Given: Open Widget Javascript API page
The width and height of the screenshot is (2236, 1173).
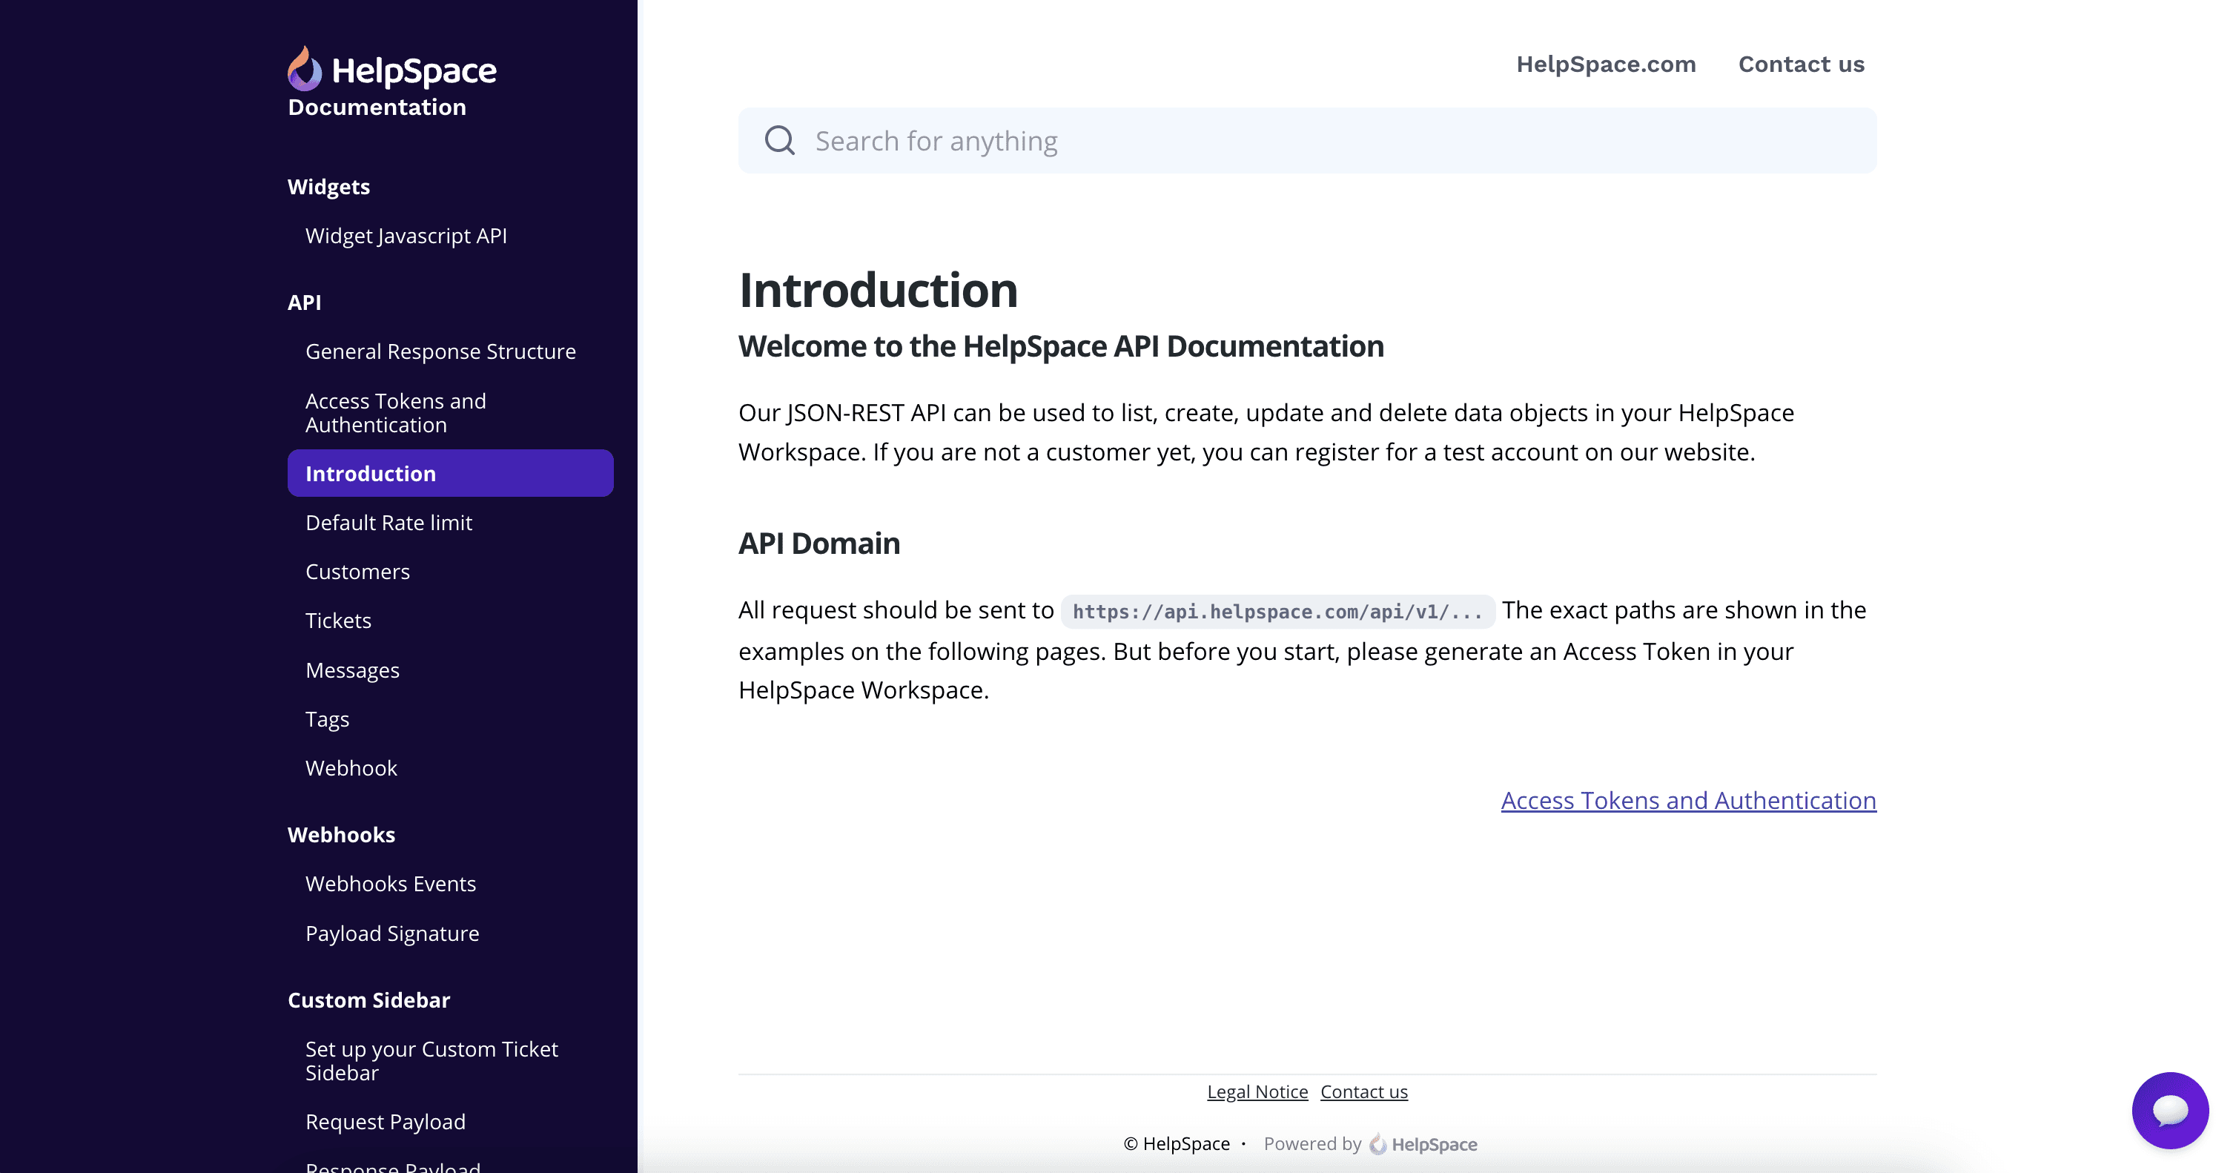Looking at the screenshot, I should tap(406, 237).
